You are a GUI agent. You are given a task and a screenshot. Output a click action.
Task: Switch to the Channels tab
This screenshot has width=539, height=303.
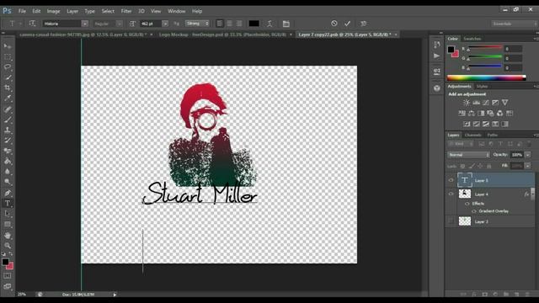pos(472,135)
